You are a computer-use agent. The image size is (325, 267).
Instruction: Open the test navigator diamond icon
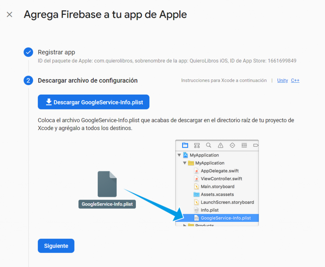pos(232,145)
